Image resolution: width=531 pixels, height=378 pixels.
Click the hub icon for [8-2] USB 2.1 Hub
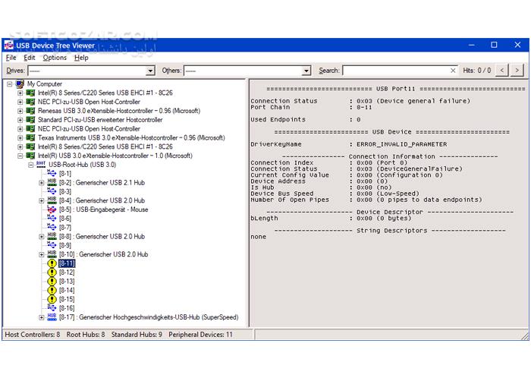(52, 183)
